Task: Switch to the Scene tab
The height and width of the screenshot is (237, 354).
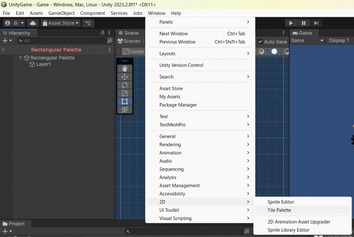Action: [x=129, y=33]
